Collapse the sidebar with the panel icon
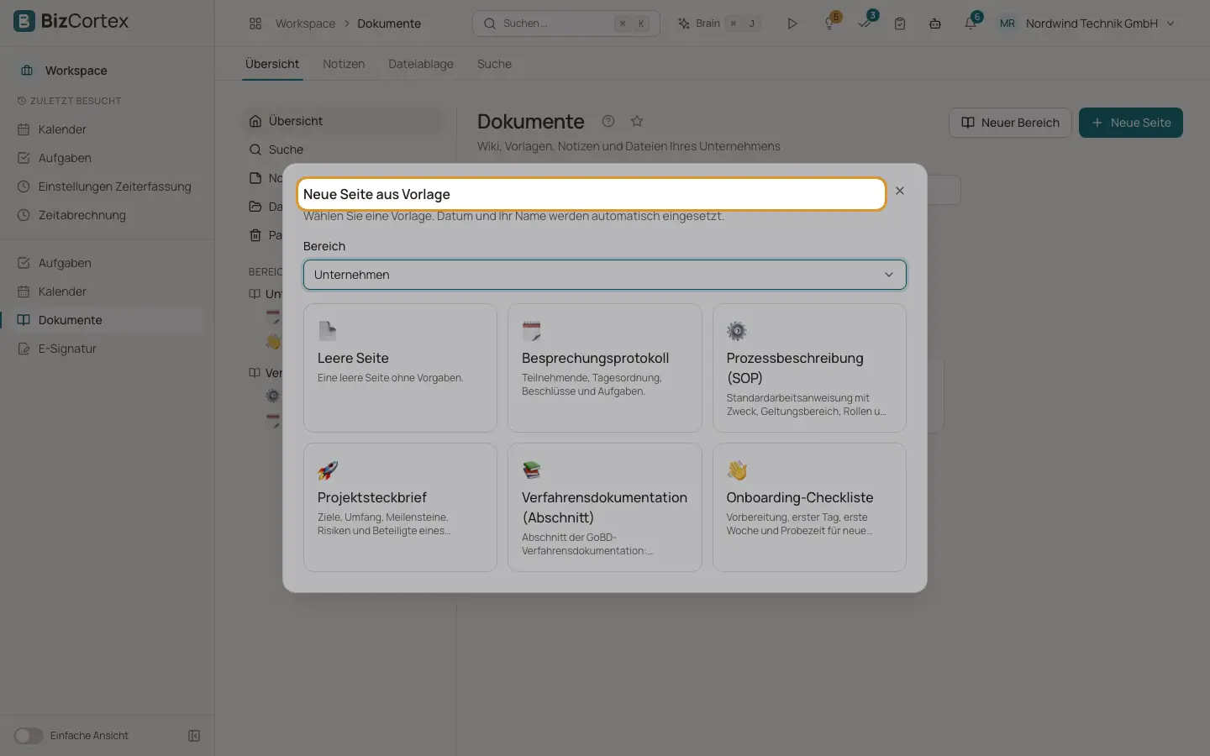This screenshot has height=756, width=1210. click(x=194, y=736)
